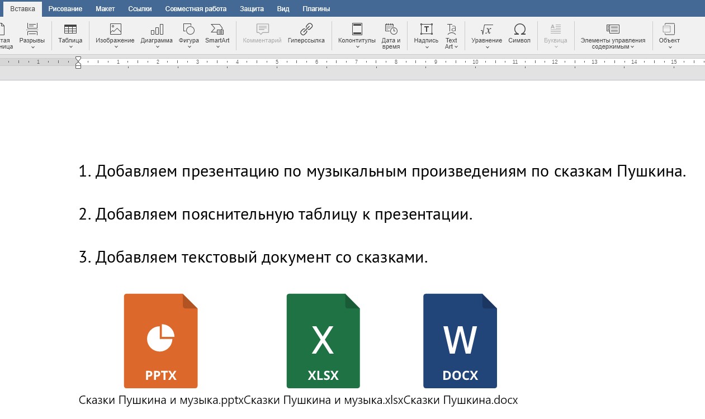Expand the Фигура dropdown arrow
The width and height of the screenshot is (705, 419).
tap(189, 47)
